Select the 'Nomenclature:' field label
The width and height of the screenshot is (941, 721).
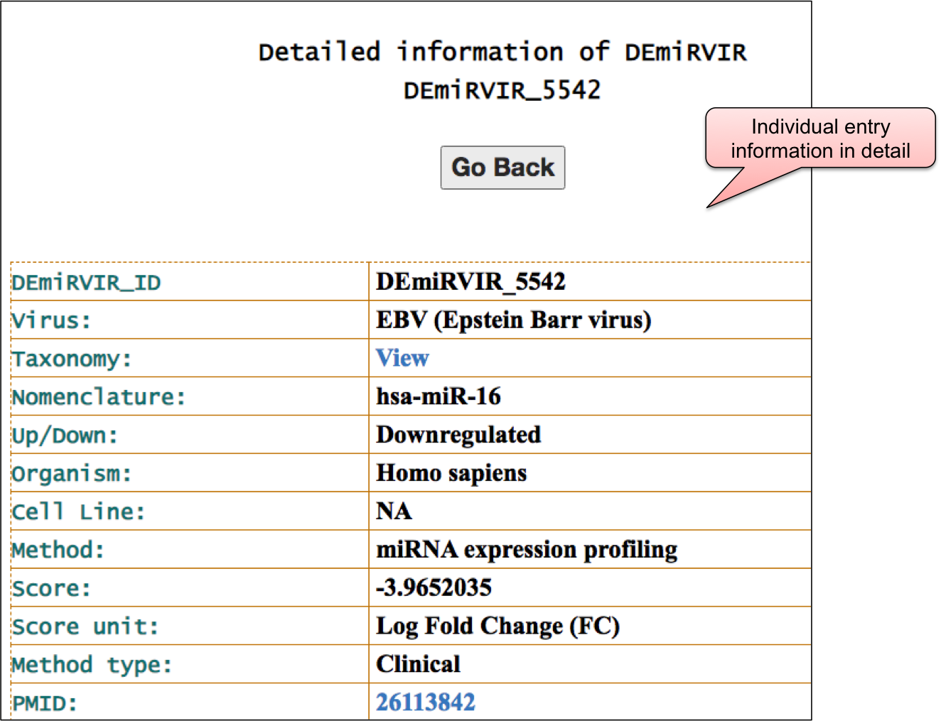click(x=99, y=397)
